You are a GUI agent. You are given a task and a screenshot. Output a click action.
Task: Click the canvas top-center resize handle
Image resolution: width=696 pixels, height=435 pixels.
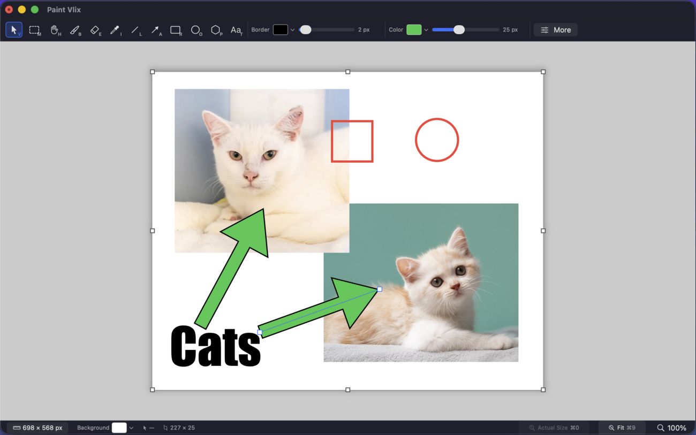pos(347,72)
